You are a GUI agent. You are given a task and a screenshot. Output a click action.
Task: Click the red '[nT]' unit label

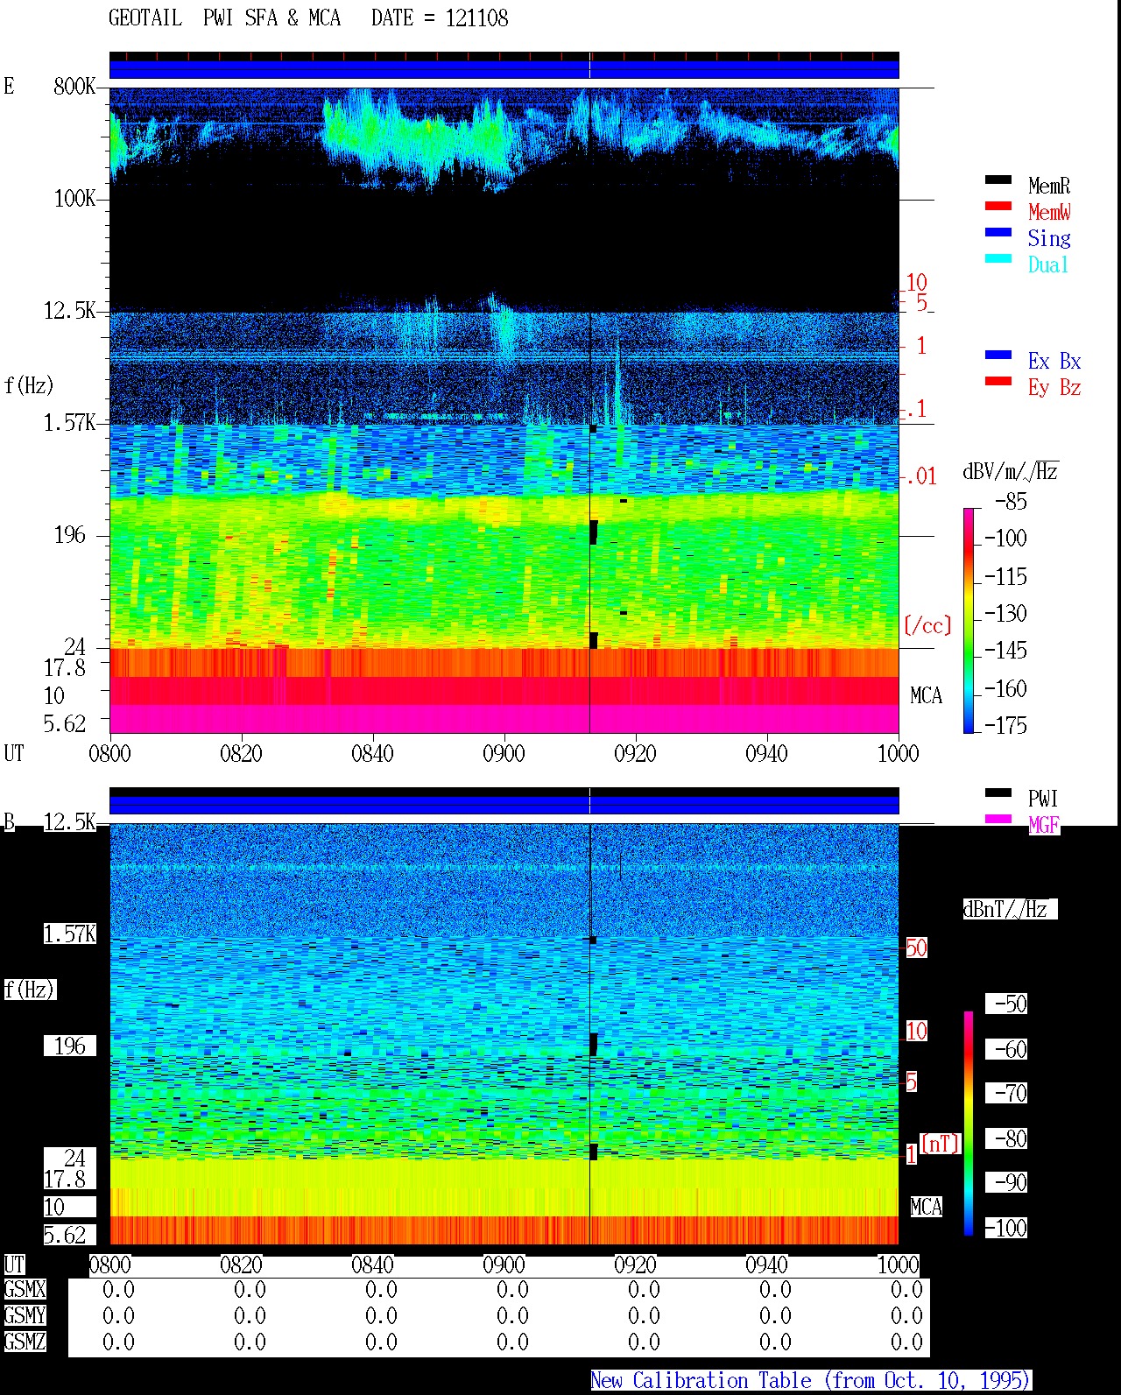click(x=941, y=1144)
